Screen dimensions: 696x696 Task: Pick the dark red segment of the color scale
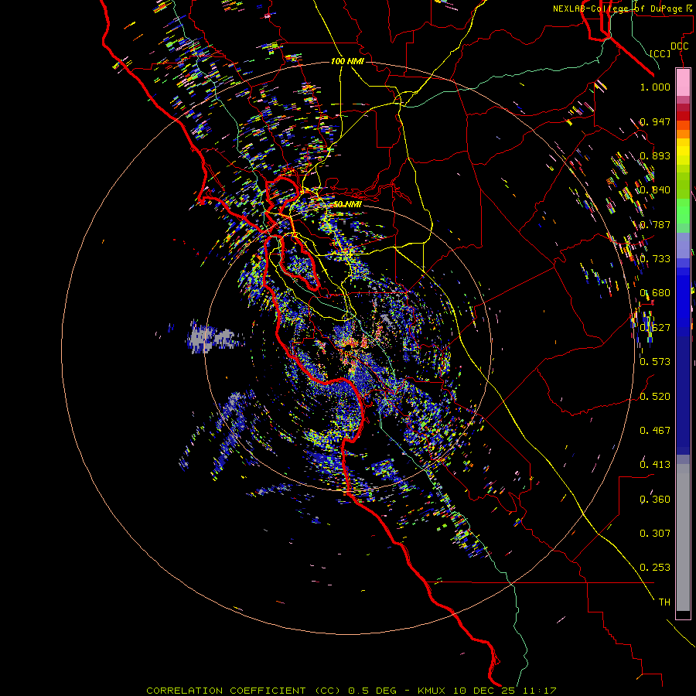coord(683,116)
